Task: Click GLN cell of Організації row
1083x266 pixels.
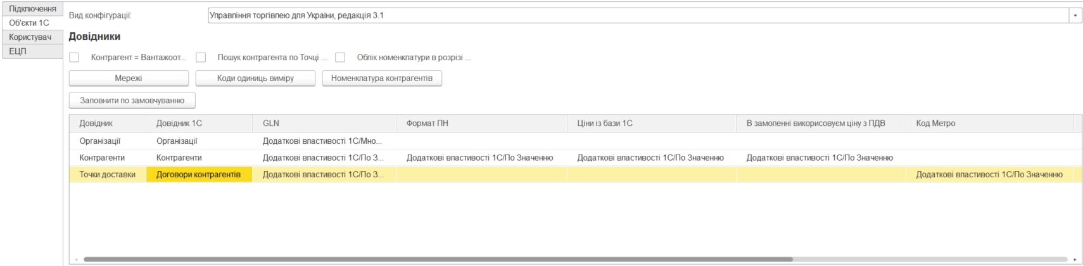Action: 324,141
